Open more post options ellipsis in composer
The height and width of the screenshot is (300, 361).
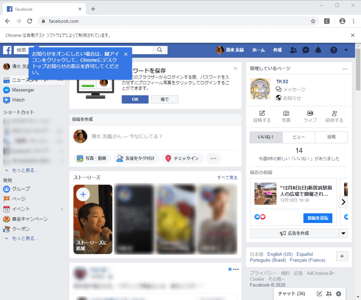tap(213, 158)
